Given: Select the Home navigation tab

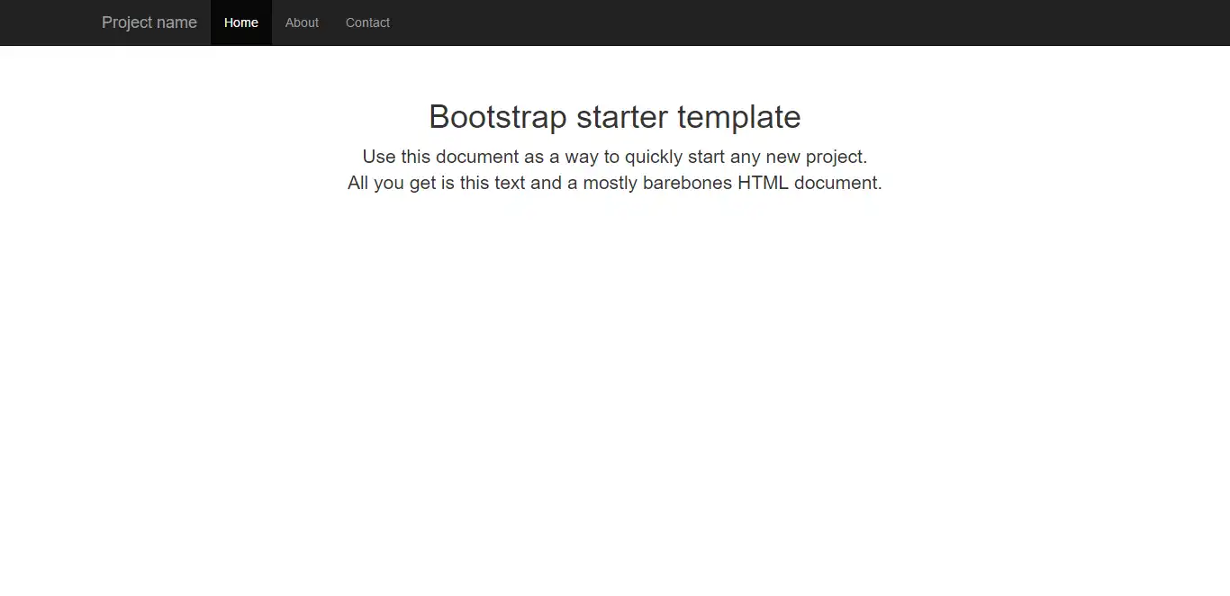Looking at the screenshot, I should click(241, 23).
